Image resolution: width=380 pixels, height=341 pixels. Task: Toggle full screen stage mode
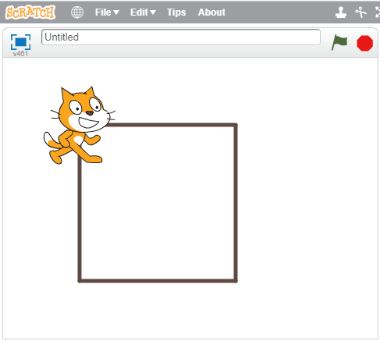coord(20,42)
